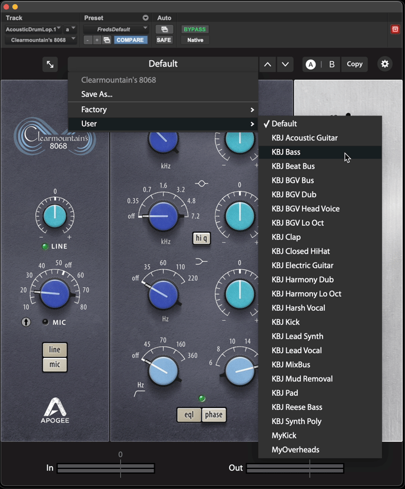Select the KBJ Kick preset
Screen dimensions: 405x489
[x=320, y=322]
